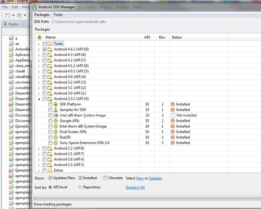Screen dimensions: 261x209
Task: Click the Samples for SDK flask icon
Action: pos(56,110)
